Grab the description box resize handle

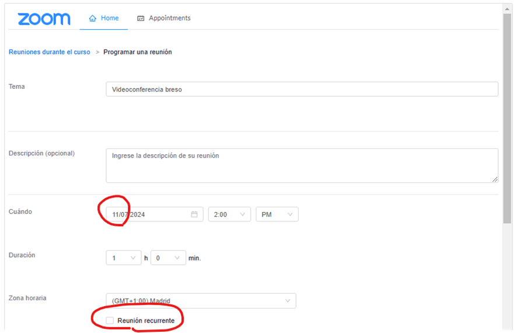click(495, 179)
